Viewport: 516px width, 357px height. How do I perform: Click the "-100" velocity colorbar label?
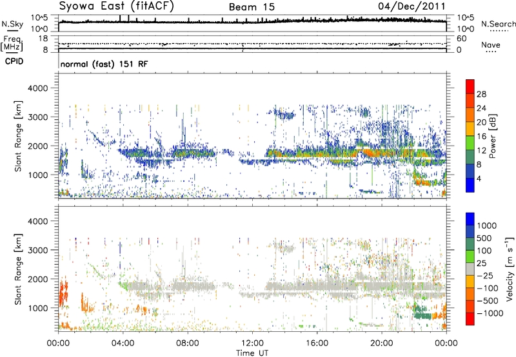pos(487,288)
